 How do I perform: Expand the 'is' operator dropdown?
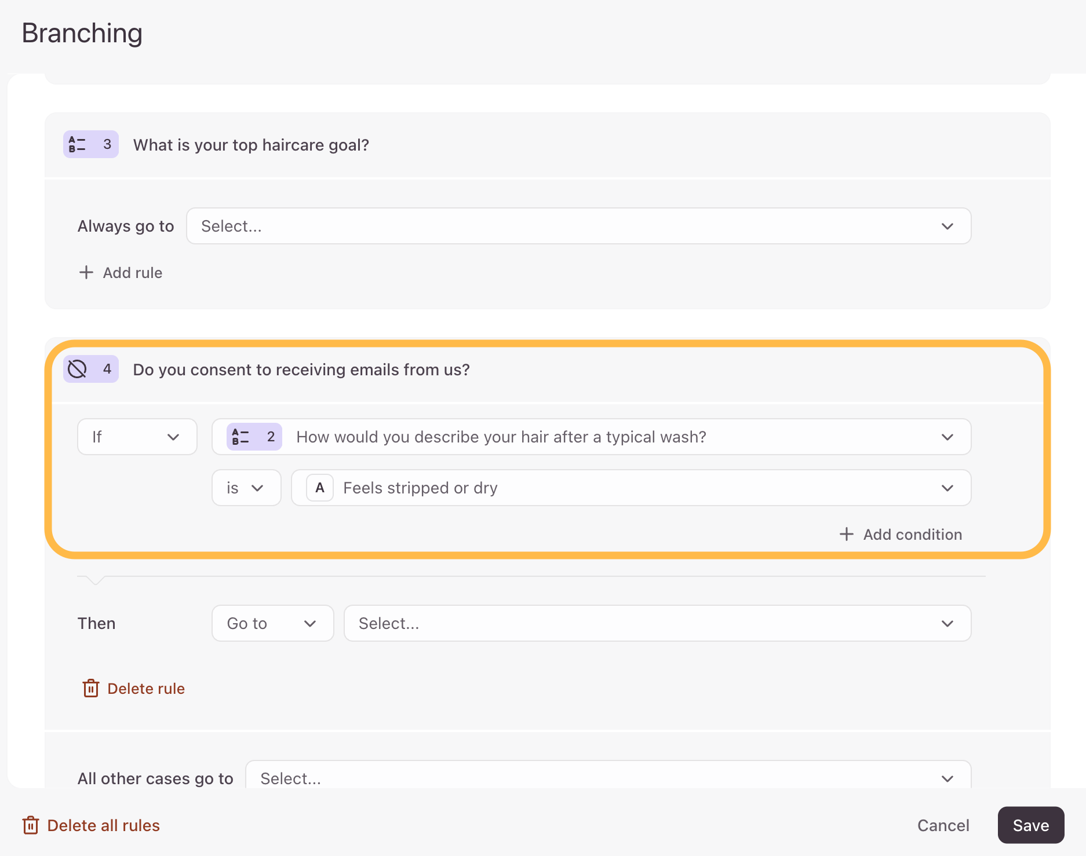tap(246, 488)
